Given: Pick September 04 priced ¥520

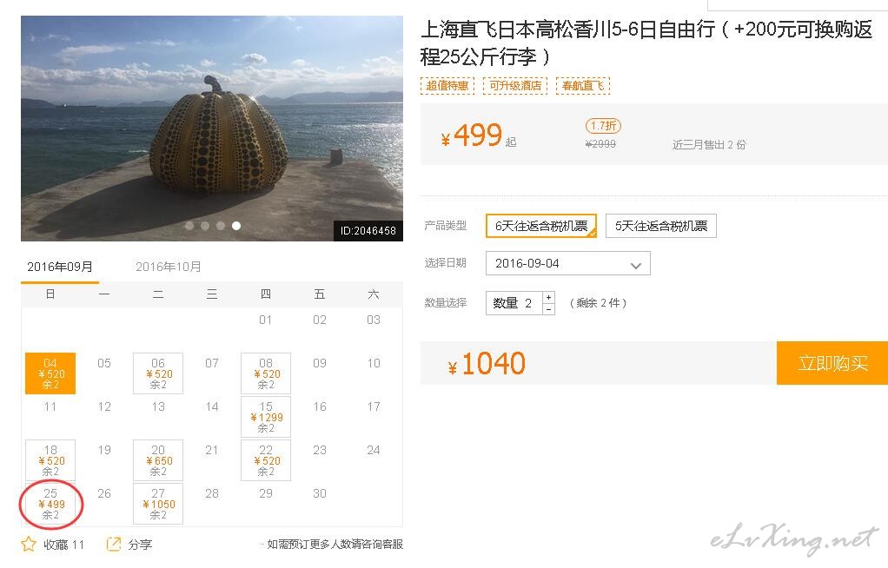Looking at the screenshot, I should coord(50,373).
